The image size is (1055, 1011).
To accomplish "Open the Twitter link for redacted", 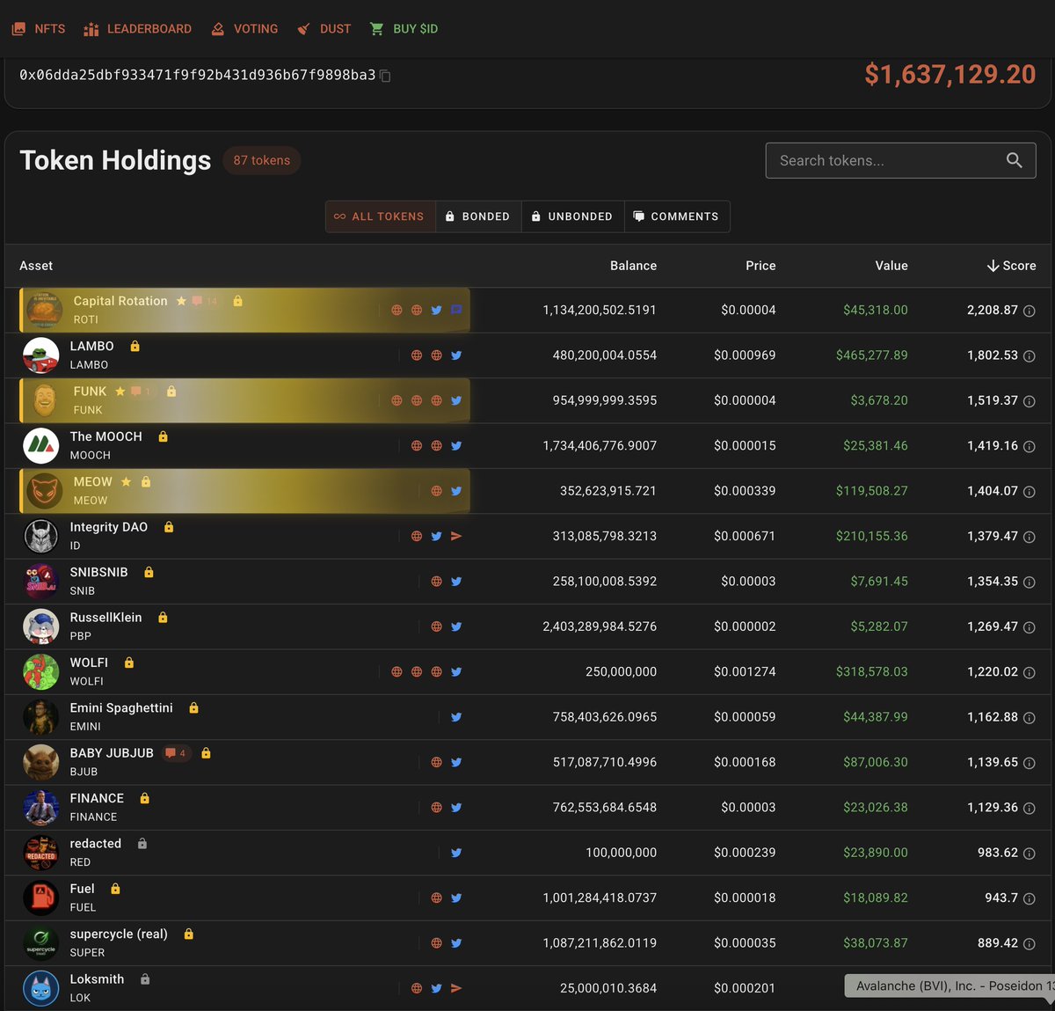I will pyautogui.click(x=456, y=853).
